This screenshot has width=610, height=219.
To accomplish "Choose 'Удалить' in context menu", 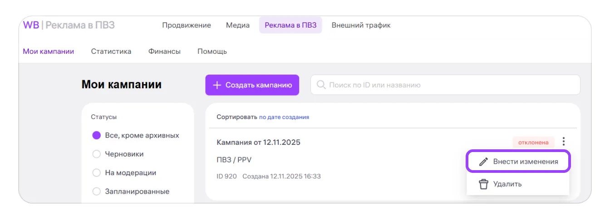I will coord(518,184).
